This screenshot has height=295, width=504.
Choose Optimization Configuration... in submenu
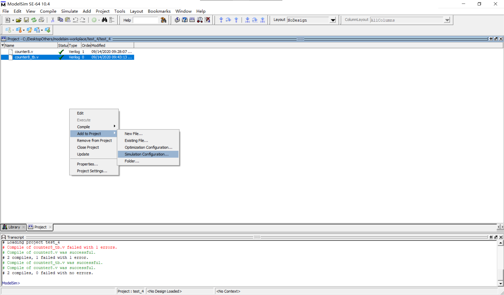pos(148,147)
